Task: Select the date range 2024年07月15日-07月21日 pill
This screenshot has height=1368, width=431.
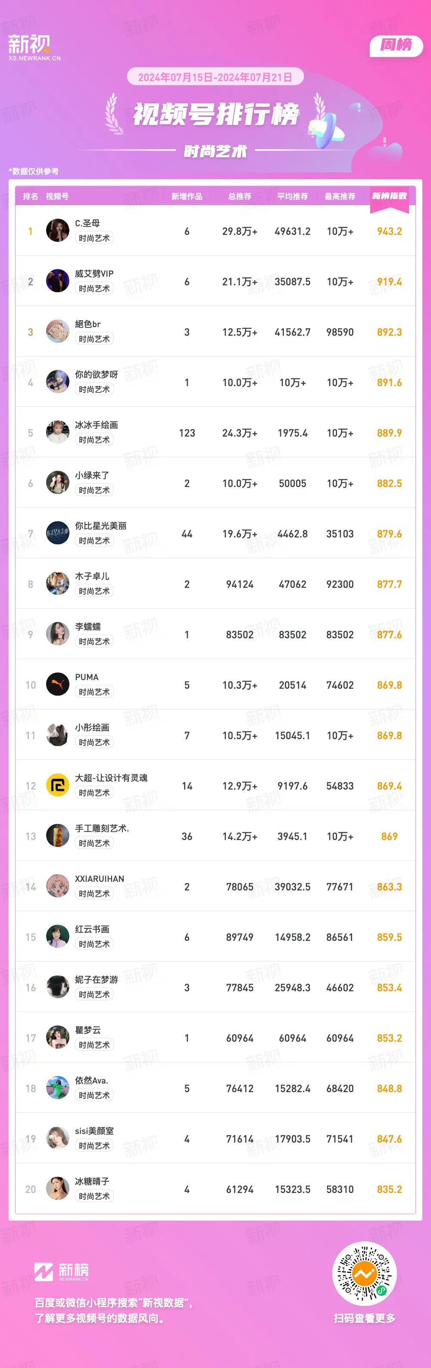Action: pyautogui.click(x=215, y=77)
